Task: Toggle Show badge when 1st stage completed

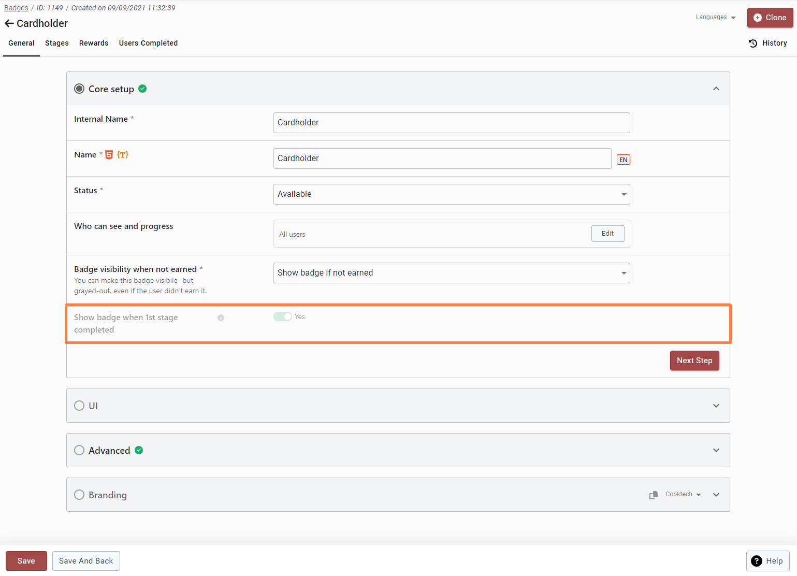Action: (283, 317)
